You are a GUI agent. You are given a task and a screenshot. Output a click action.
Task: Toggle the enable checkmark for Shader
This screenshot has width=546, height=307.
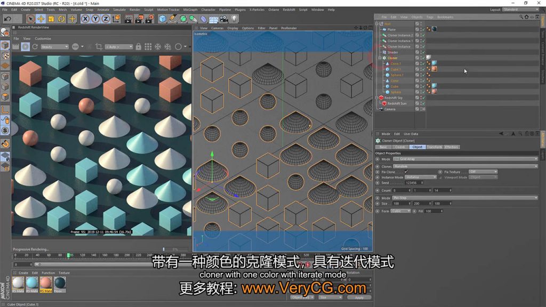pos(423,52)
